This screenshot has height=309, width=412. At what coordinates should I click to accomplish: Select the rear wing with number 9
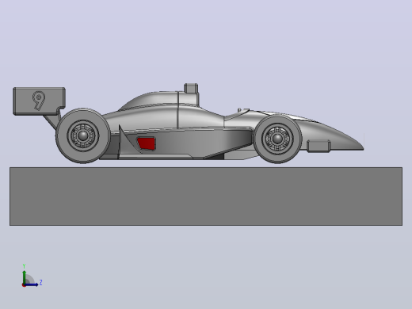pyautogui.click(x=39, y=101)
